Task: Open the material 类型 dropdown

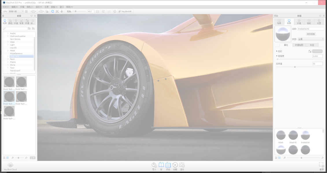Action: (311, 39)
